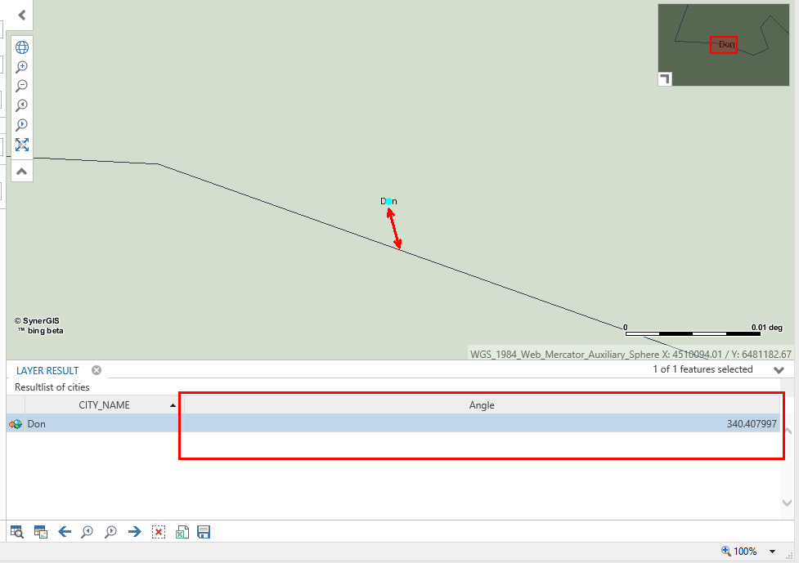Screen dimensions: 799x563
Task: Switch to the LAYER RESULT tab
Action: coord(46,370)
